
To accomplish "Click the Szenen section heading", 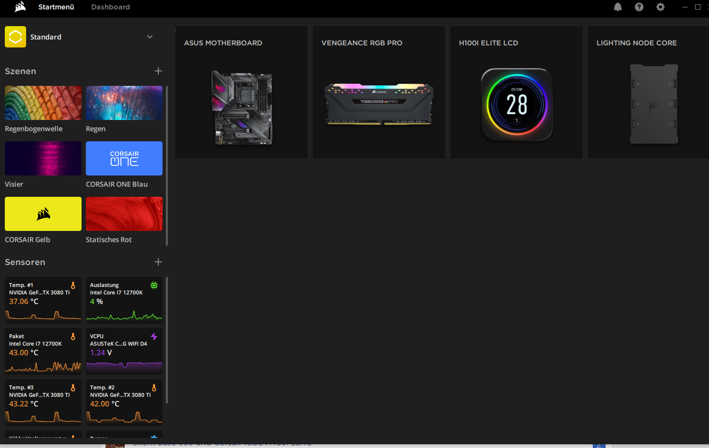I will pyautogui.click(x=20, y=71).
